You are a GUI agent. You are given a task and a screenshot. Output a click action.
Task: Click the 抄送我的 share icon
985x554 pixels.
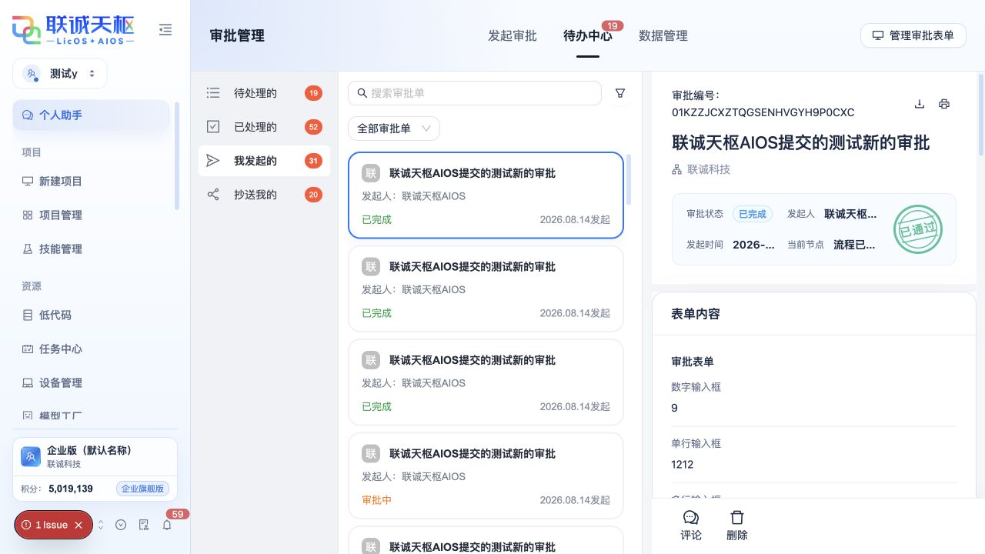[x=213, y=195]
